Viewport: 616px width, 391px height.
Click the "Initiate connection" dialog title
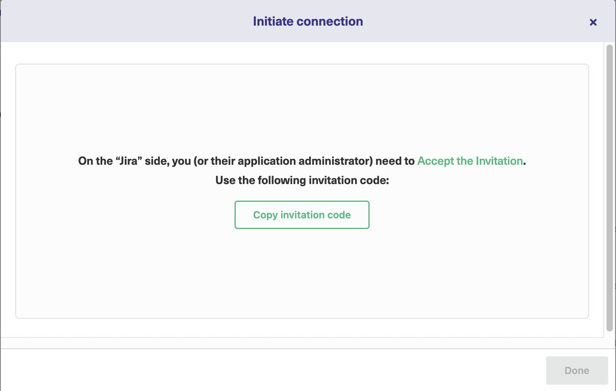(x=308, y=21)
